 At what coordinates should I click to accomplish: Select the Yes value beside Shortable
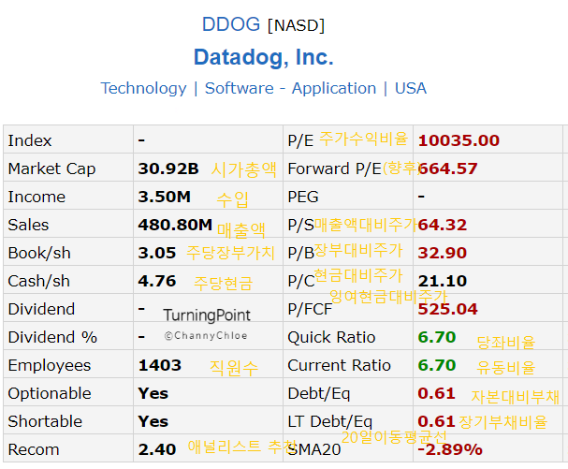coord(153,421)
